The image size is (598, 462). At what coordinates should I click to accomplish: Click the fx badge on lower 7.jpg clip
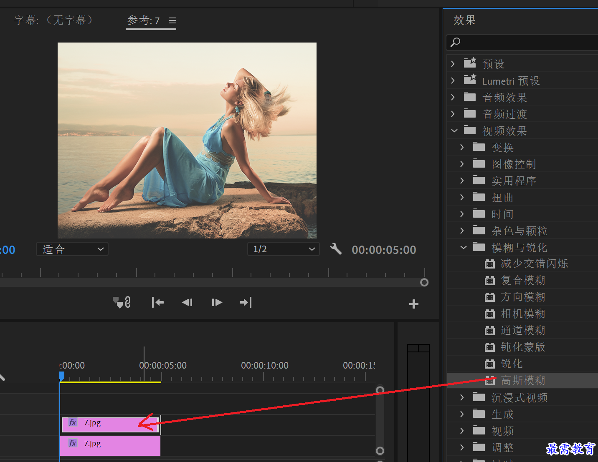point(73,443)
